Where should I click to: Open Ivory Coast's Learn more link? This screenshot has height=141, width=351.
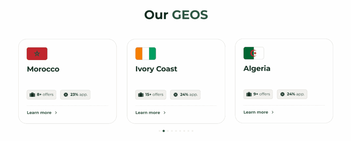pyautogui.click(x=148, y=113)
